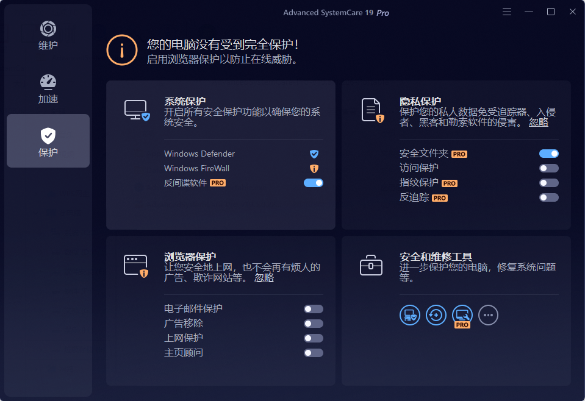Click the 浏览器保护 heading
585x401 pixels.
pos(190,257)
